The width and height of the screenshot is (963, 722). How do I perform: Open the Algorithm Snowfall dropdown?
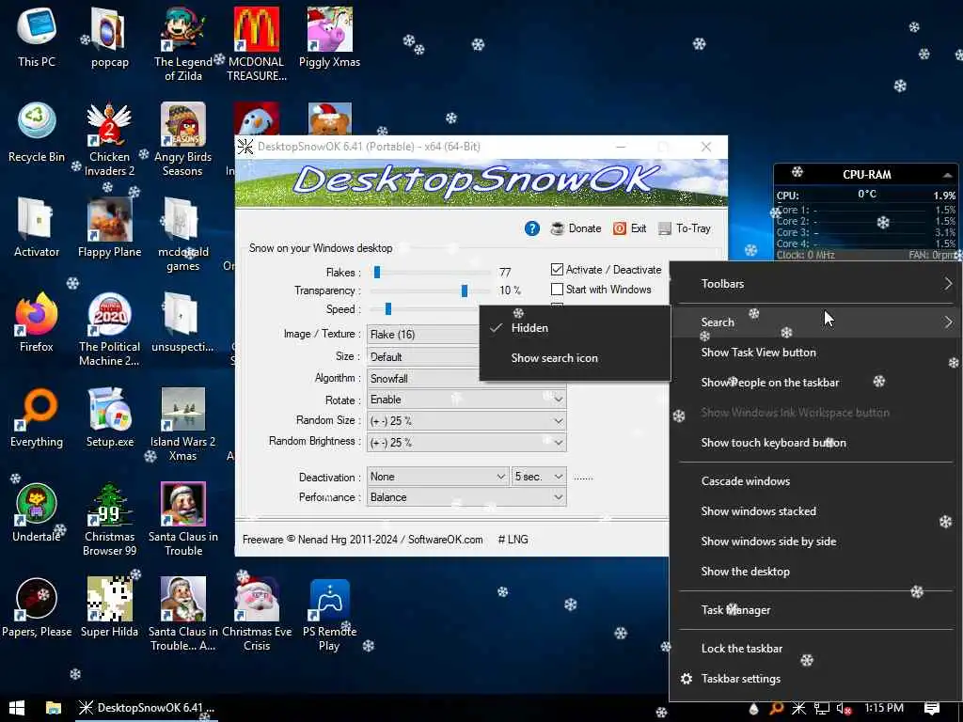pos(423,378)
